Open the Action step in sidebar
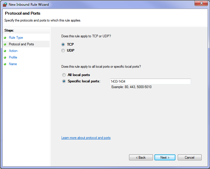210x169 pixels. click(13, 51)
